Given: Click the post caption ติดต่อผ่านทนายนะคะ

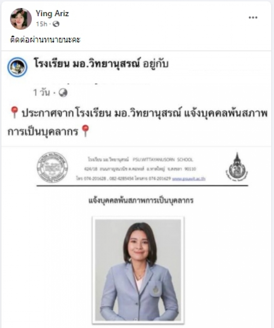Looking at the screenshot, I should pyautogui.click(x=45, y=40).
